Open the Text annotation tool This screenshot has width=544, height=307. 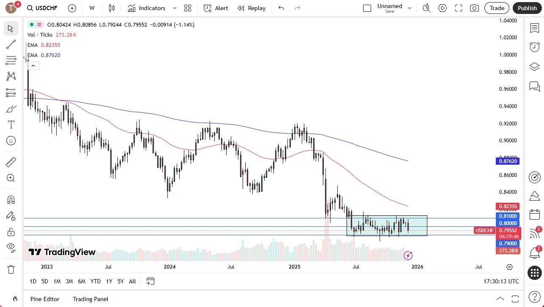[x=11, y=124]
